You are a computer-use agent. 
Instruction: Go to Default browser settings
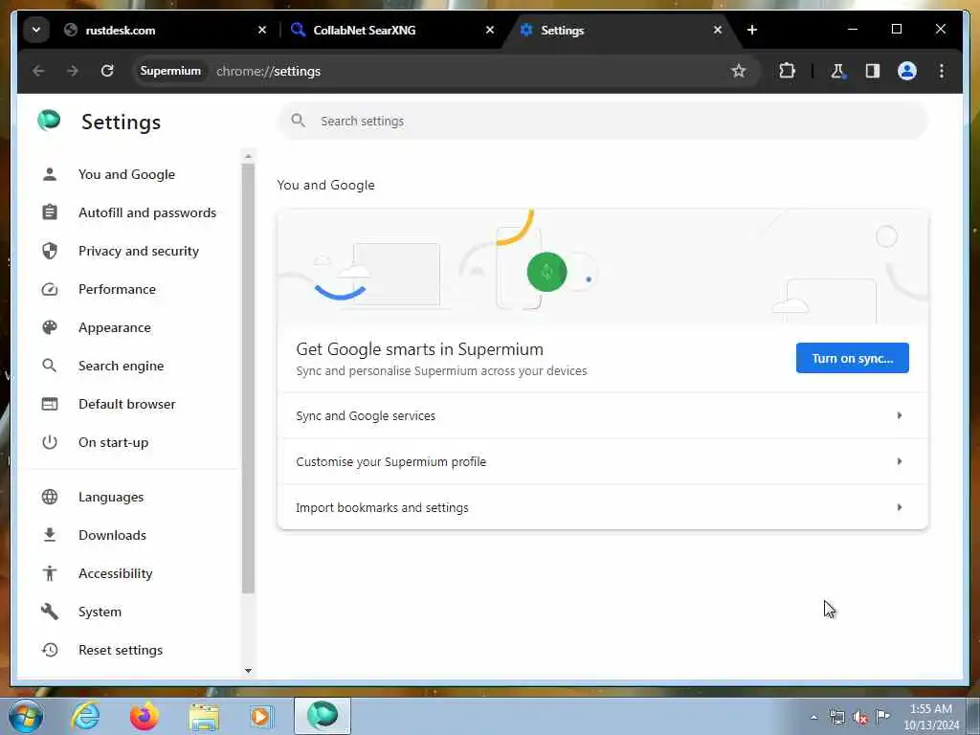127,404
